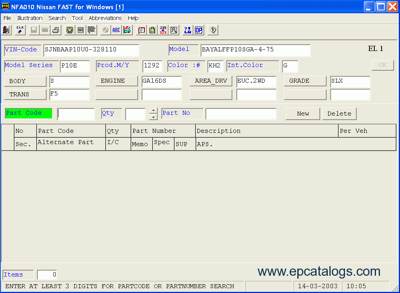Click the GRADE button
Image resolution: width=400 pixels, height=293 pixels.
(x=305, y=81)
